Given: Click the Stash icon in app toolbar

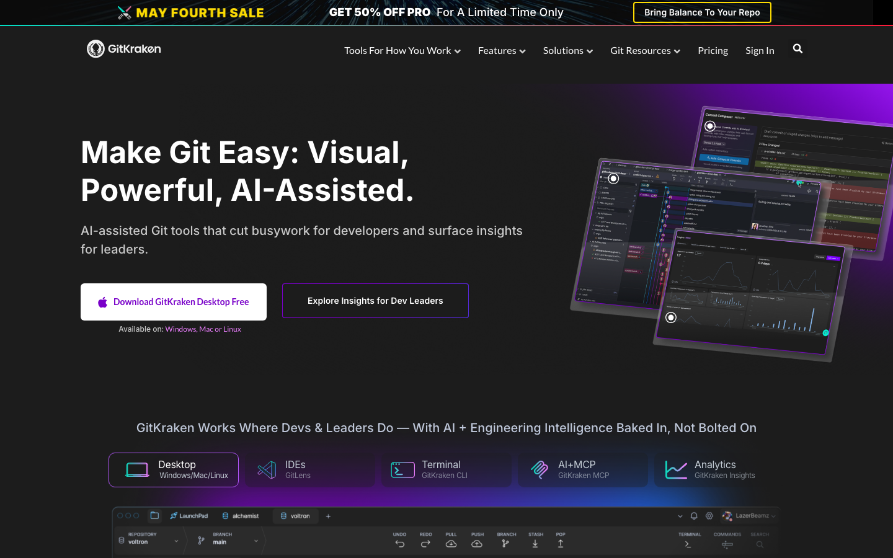Looking at the screenshot, I should pyautogui.click(x=535, y=544).
